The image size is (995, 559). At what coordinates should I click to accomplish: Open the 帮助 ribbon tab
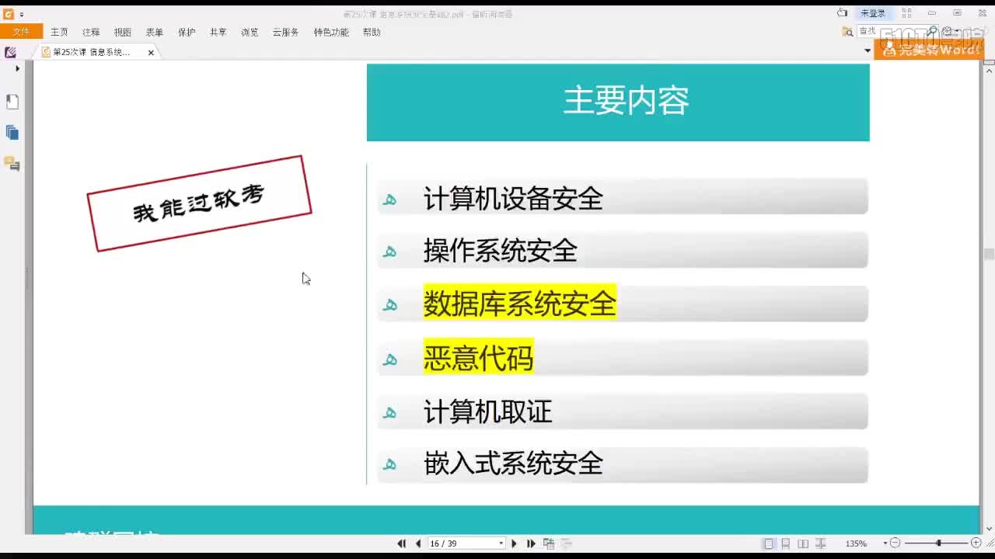pyautogui.click(x=372, y=32)
